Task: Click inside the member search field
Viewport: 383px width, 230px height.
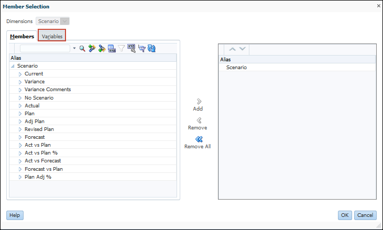Action: click(x=45, y=48)
